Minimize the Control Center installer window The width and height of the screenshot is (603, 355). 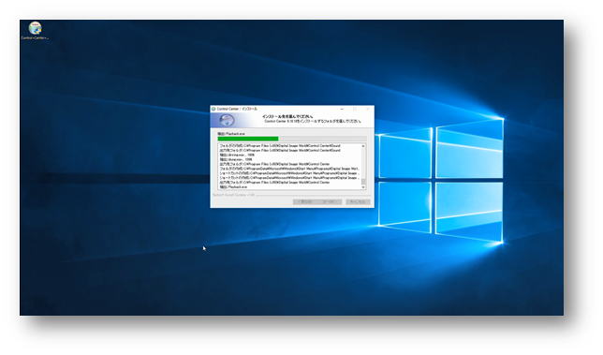342,109
